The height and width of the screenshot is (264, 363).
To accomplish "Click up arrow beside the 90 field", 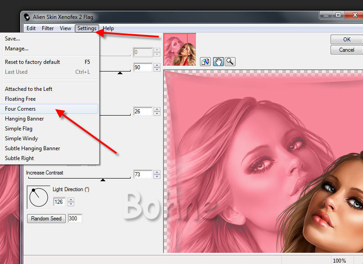I will (x=157, y=65).
